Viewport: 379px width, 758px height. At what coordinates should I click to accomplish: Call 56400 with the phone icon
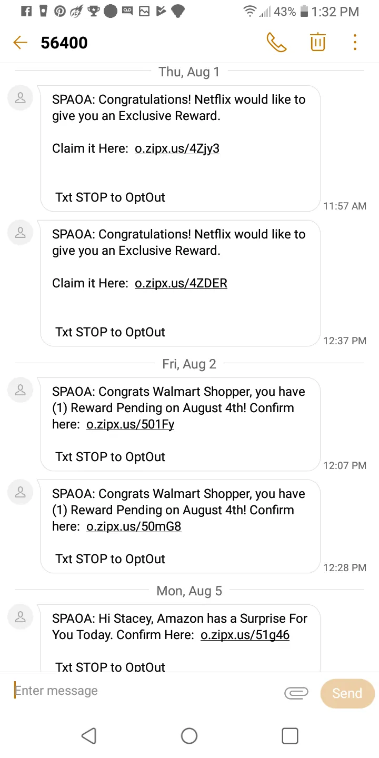pyautogui.click(x=276, y=42)
